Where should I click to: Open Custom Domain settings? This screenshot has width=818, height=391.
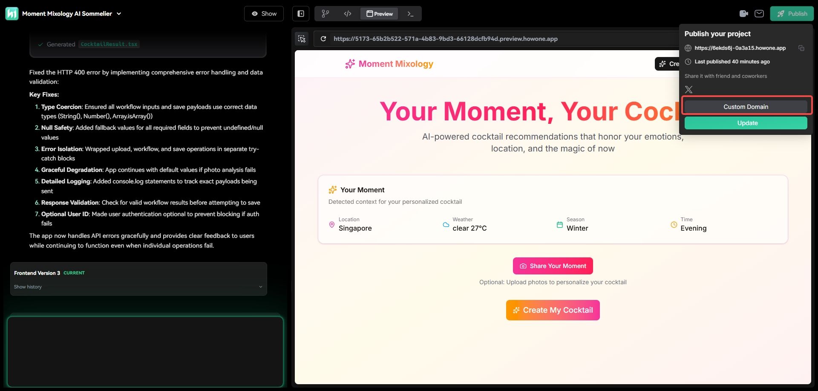746,107
